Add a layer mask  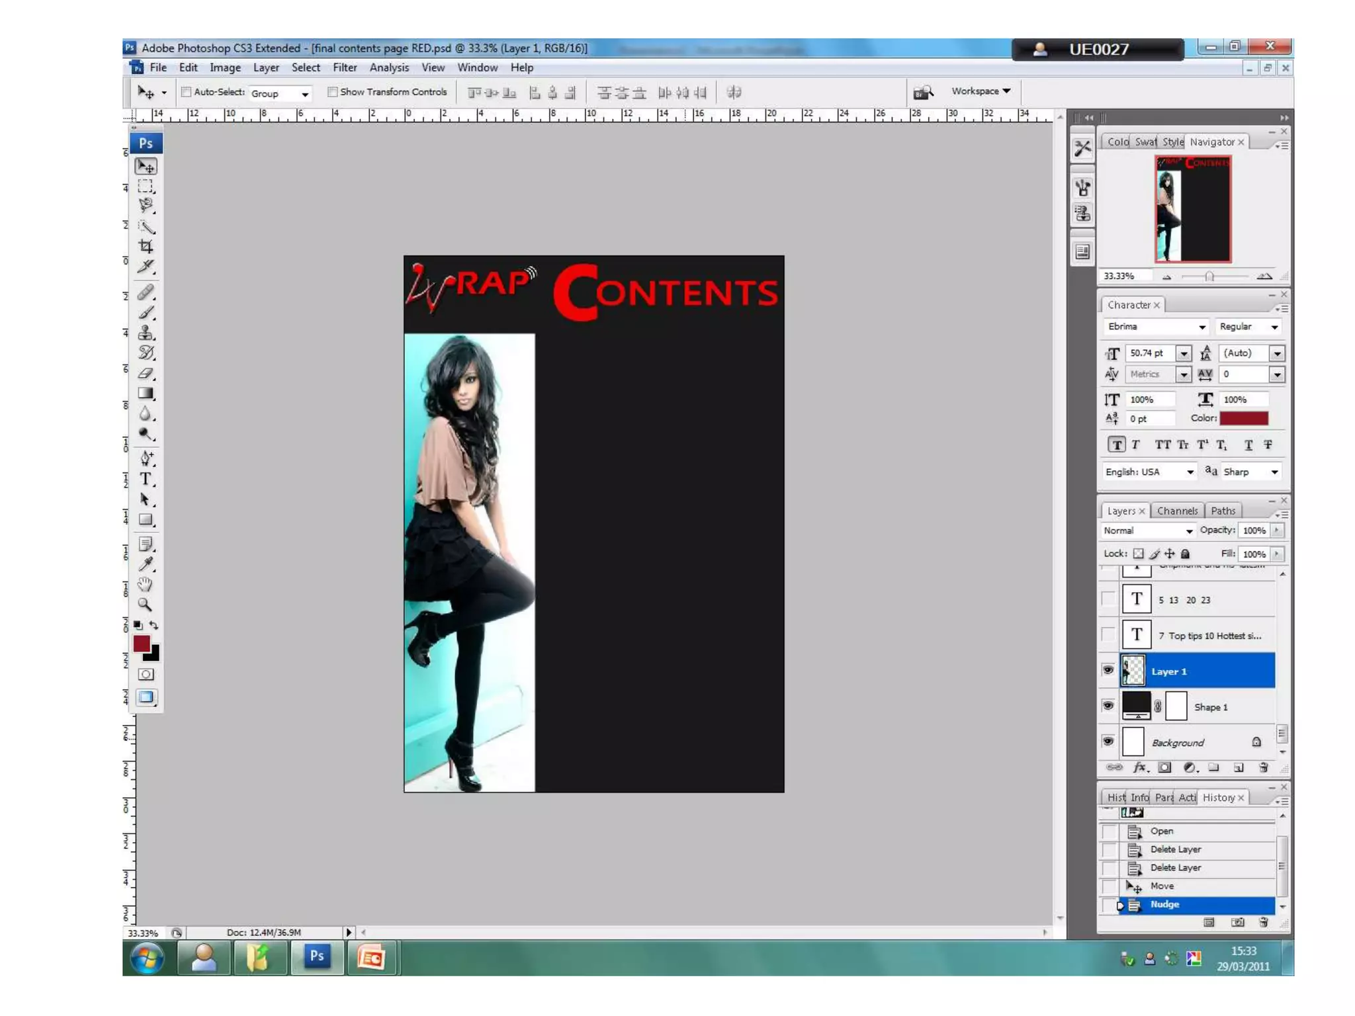1164,767
